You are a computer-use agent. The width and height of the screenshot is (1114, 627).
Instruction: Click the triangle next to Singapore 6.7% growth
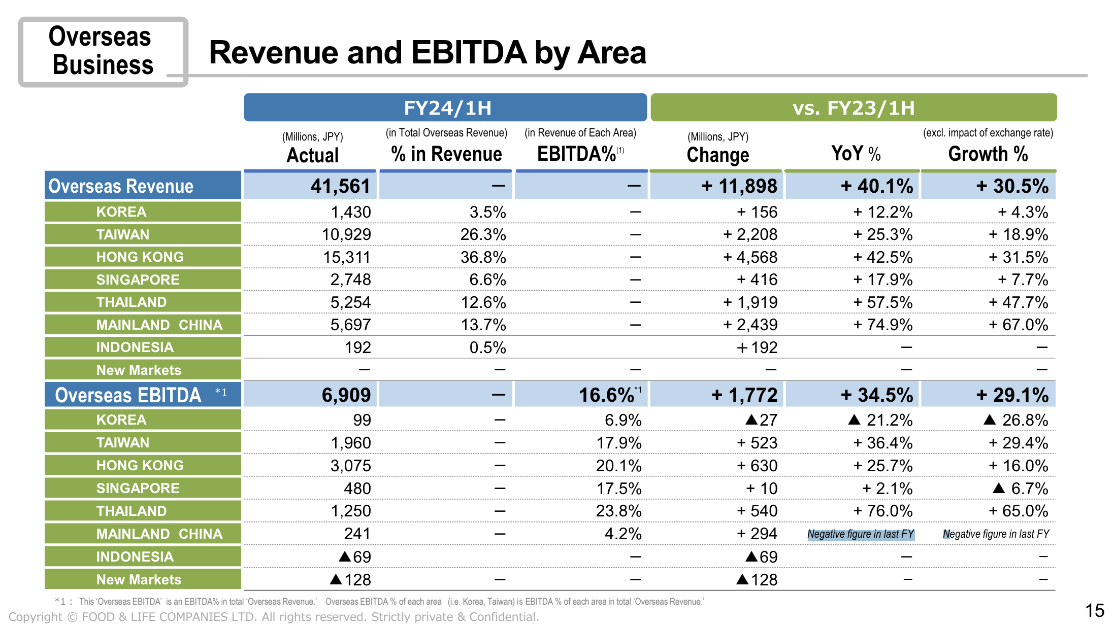(x=999, y=488)
